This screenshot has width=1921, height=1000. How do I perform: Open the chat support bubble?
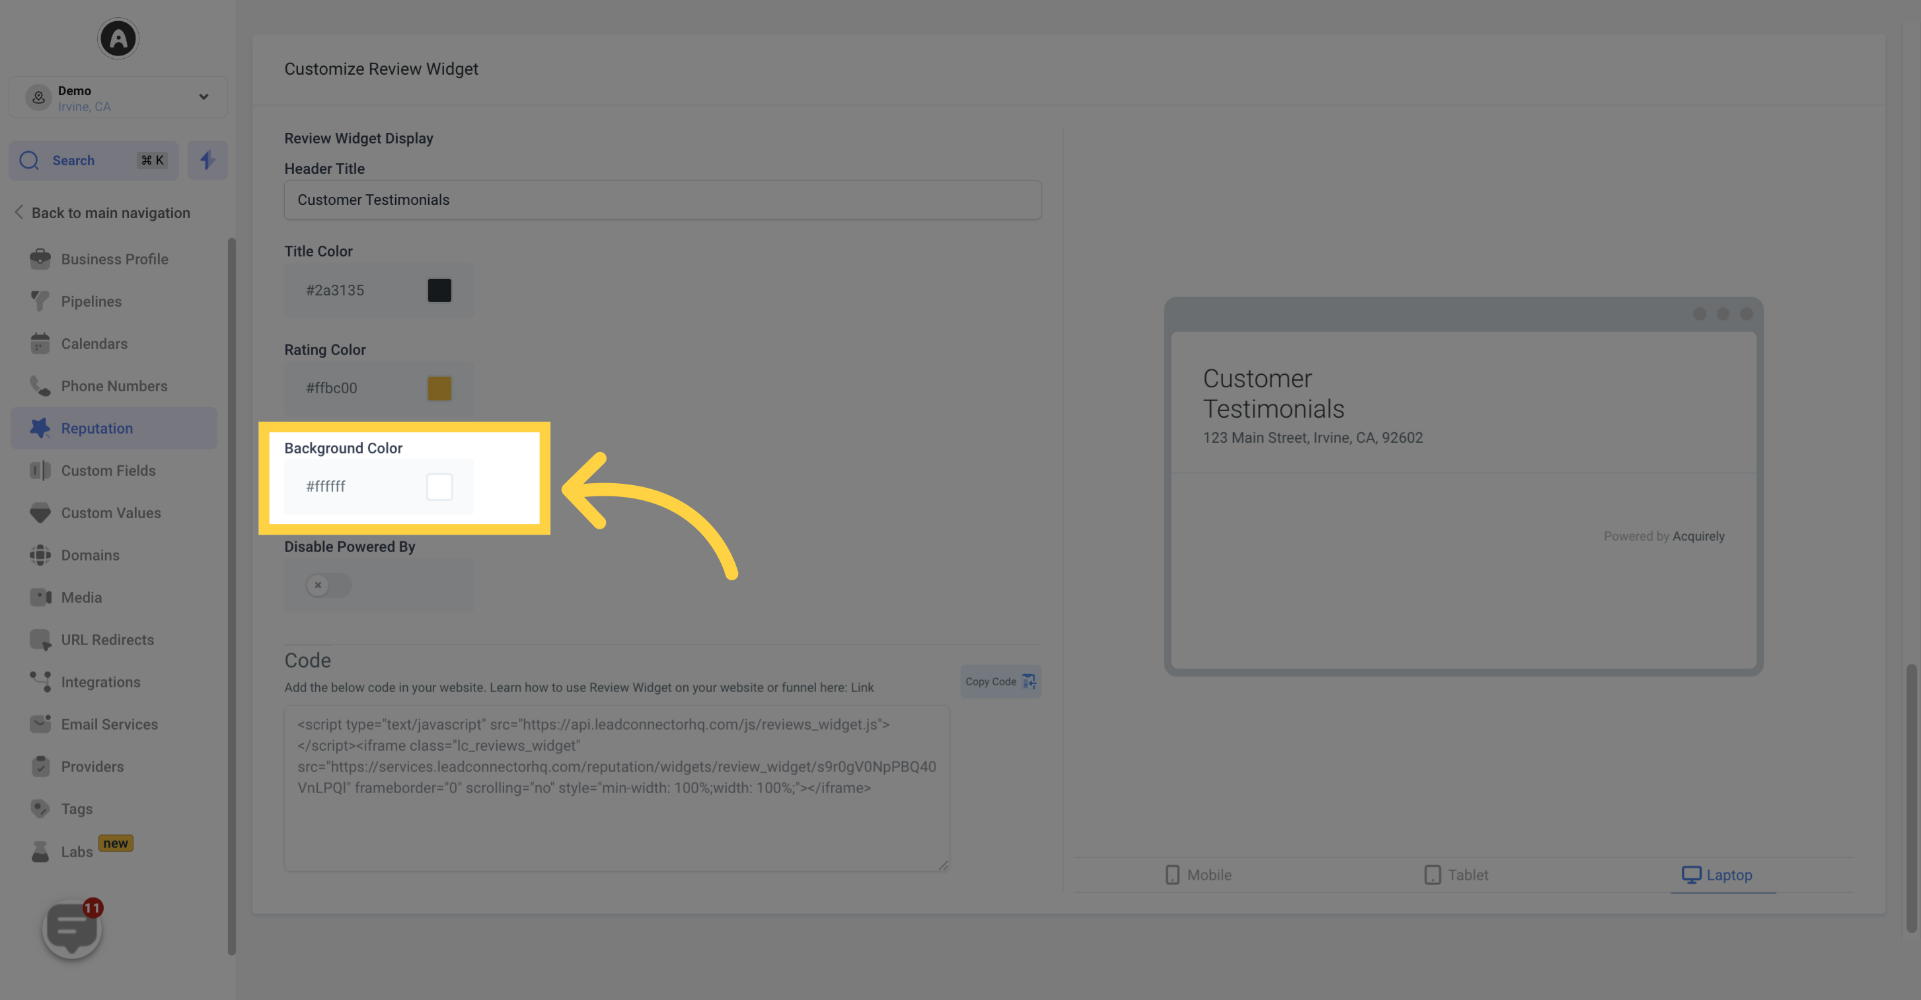tap(71, 929)
